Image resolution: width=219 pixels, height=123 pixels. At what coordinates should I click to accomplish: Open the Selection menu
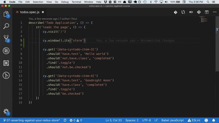click(x=38, y=2)
